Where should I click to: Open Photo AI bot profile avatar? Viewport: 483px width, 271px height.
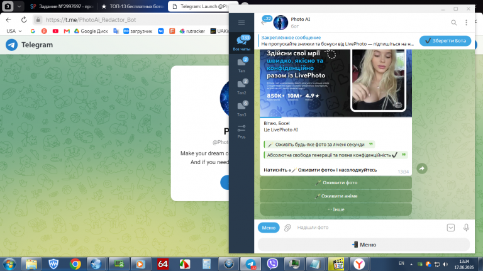[x=280, y=23]
